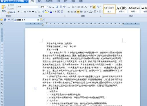The width and height of the screenshot is (147, 106).
Task: Toggle Bold formatting
Action: pos(19,12)
